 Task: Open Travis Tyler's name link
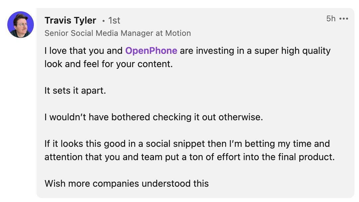[x=70, y=20]
